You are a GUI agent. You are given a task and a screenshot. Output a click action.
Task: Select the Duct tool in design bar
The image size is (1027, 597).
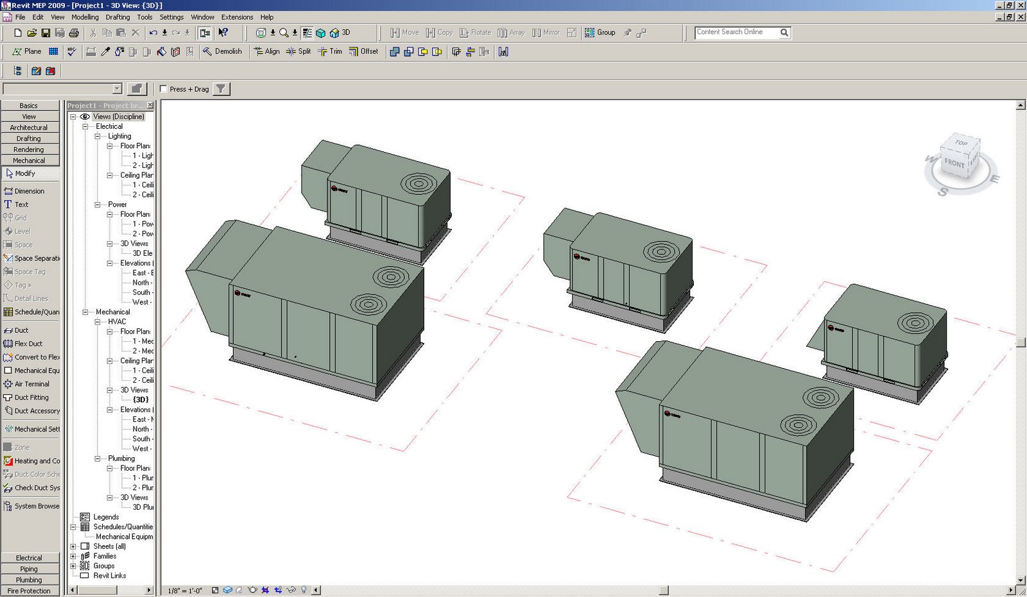(21, 330)
